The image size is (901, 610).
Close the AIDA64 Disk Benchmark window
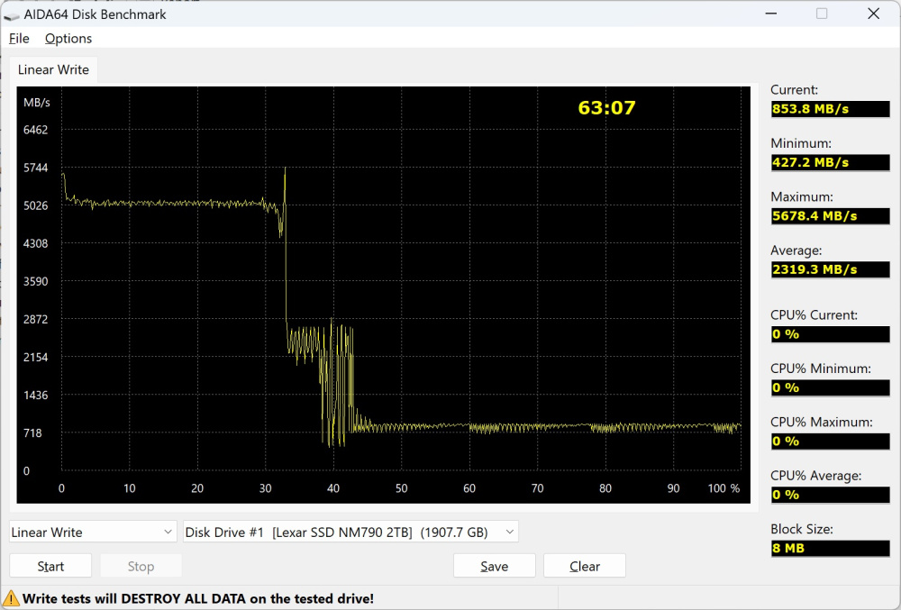pos(873,14)
